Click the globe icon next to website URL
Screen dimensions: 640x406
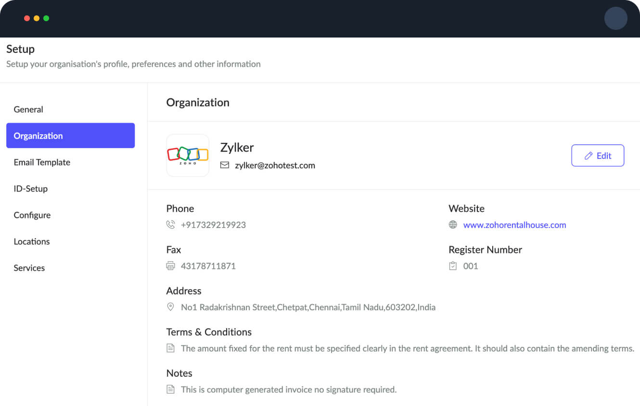(x=453, y=225)
